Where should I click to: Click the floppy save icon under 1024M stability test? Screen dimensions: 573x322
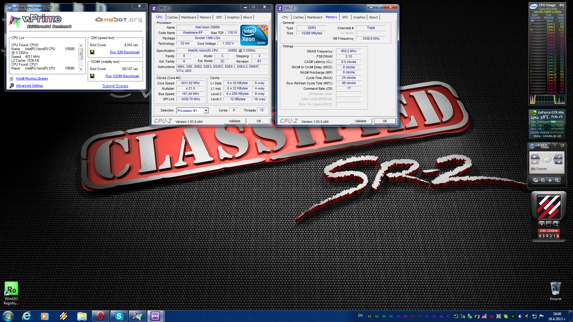pyautogui.click(x=92, y=76)
